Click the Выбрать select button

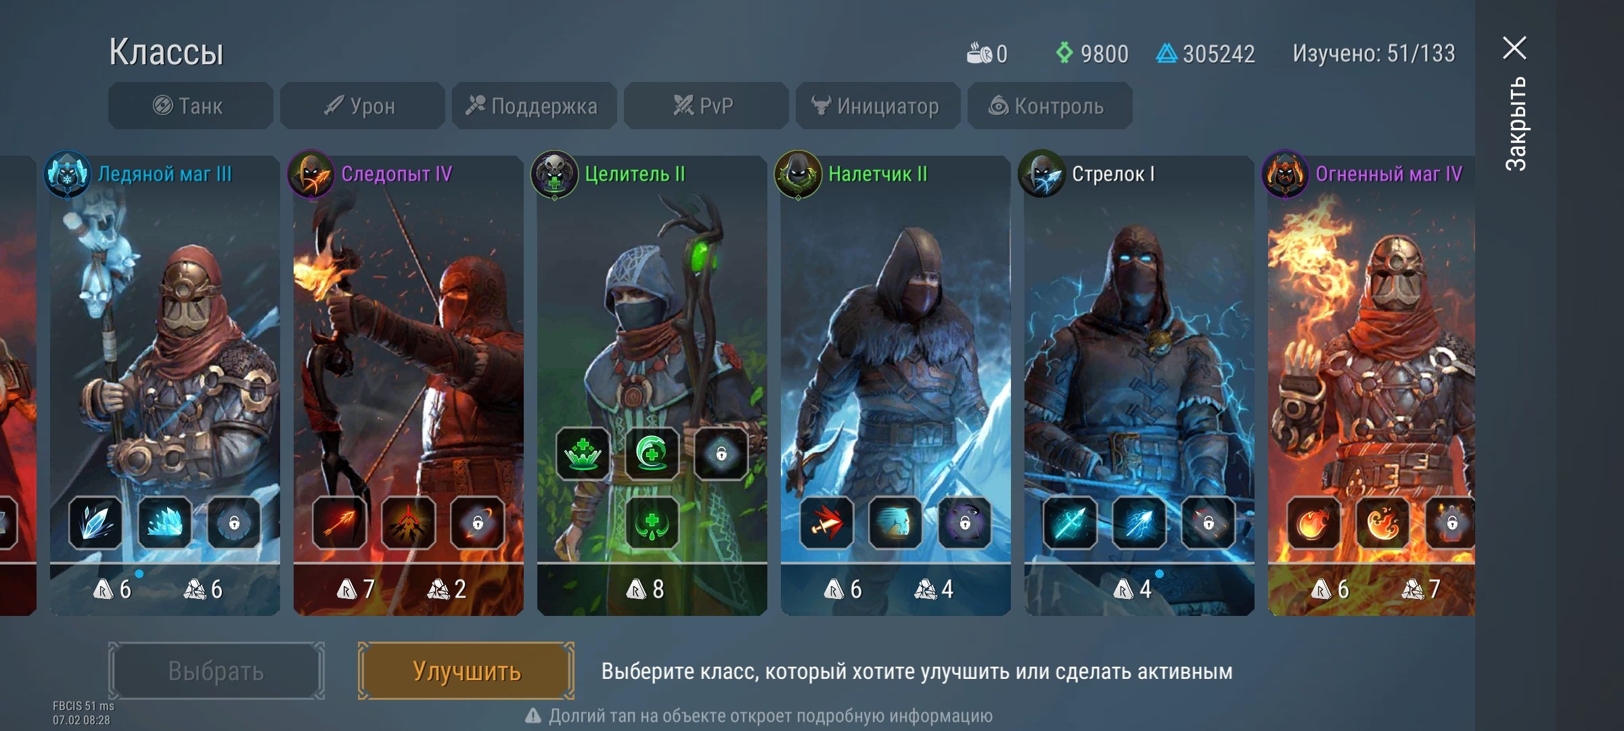point(216,671)
